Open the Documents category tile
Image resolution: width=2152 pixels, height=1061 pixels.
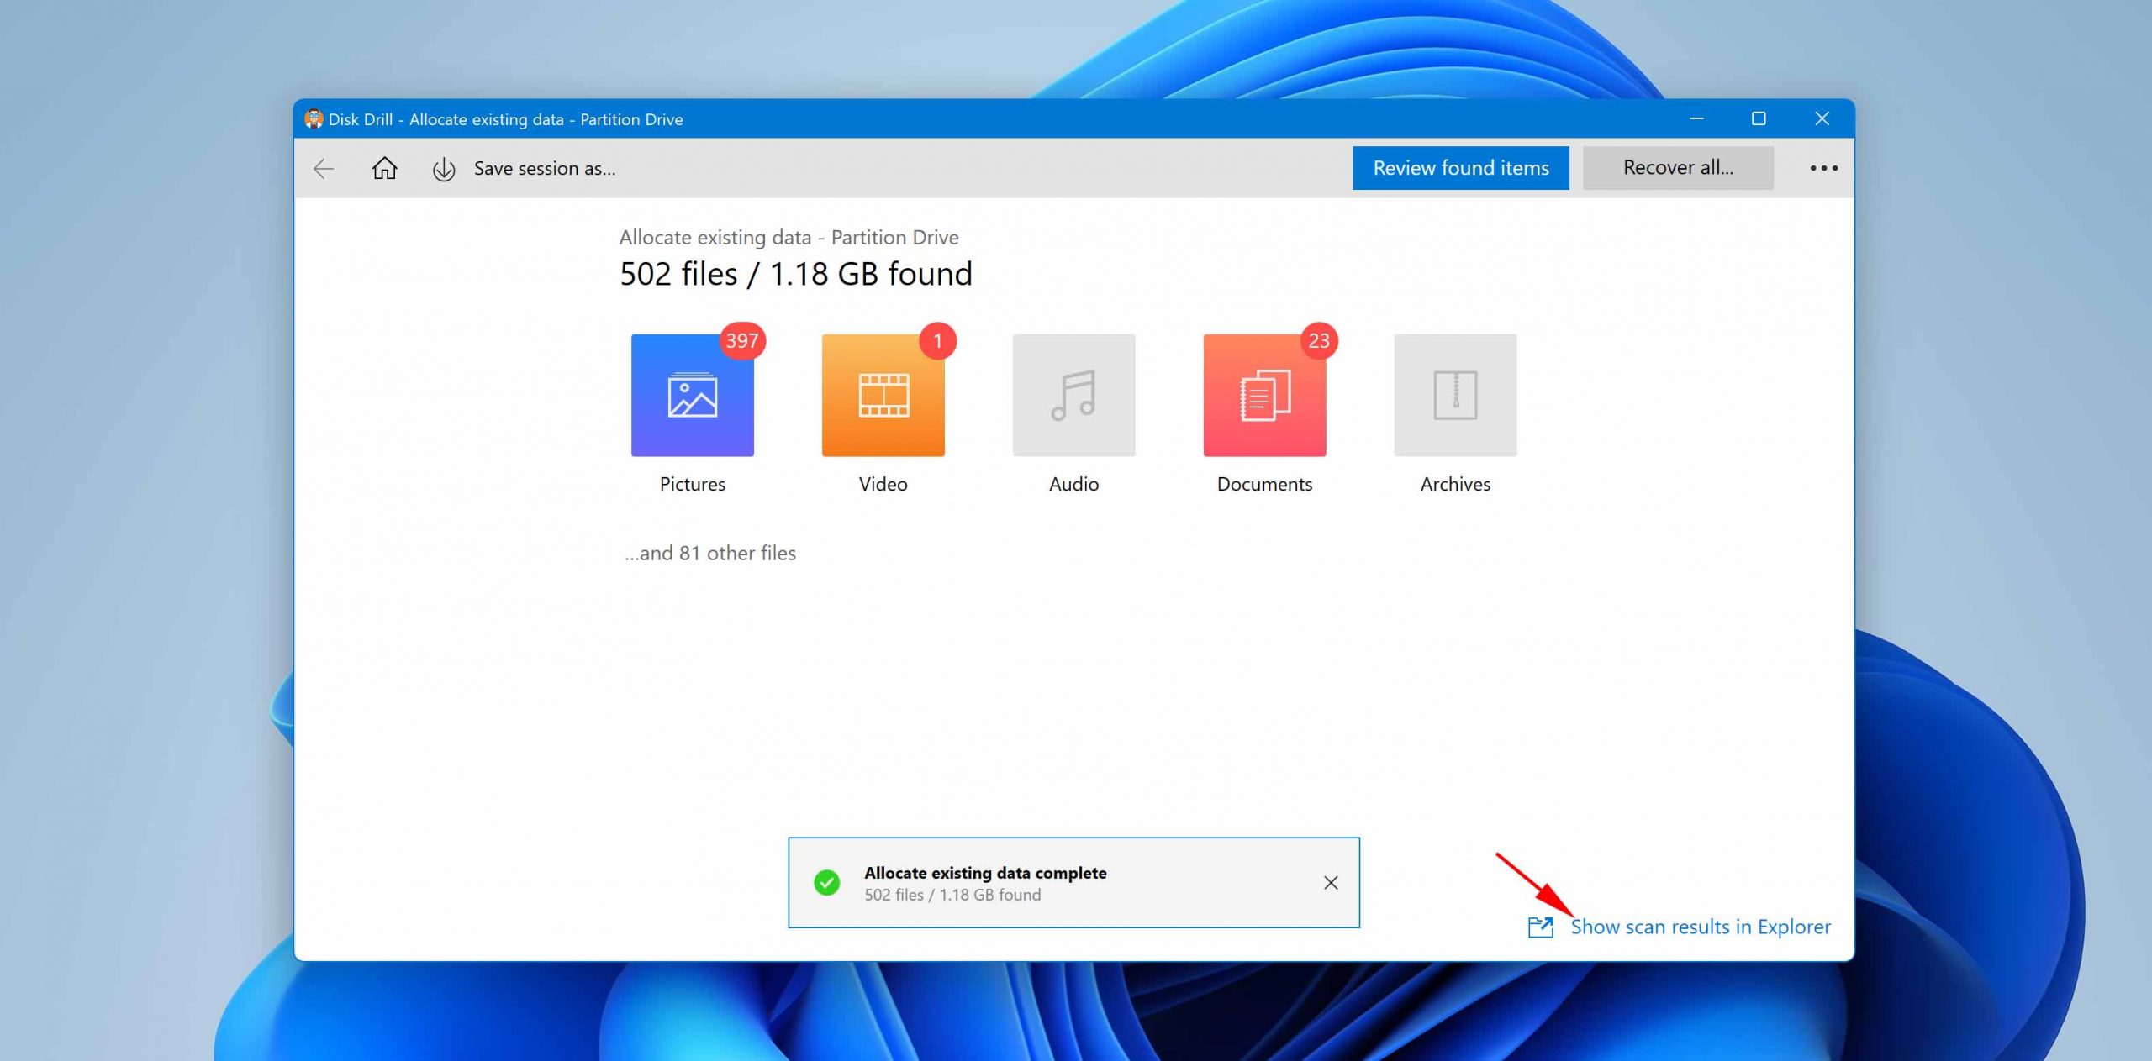tap(1264, 395)
